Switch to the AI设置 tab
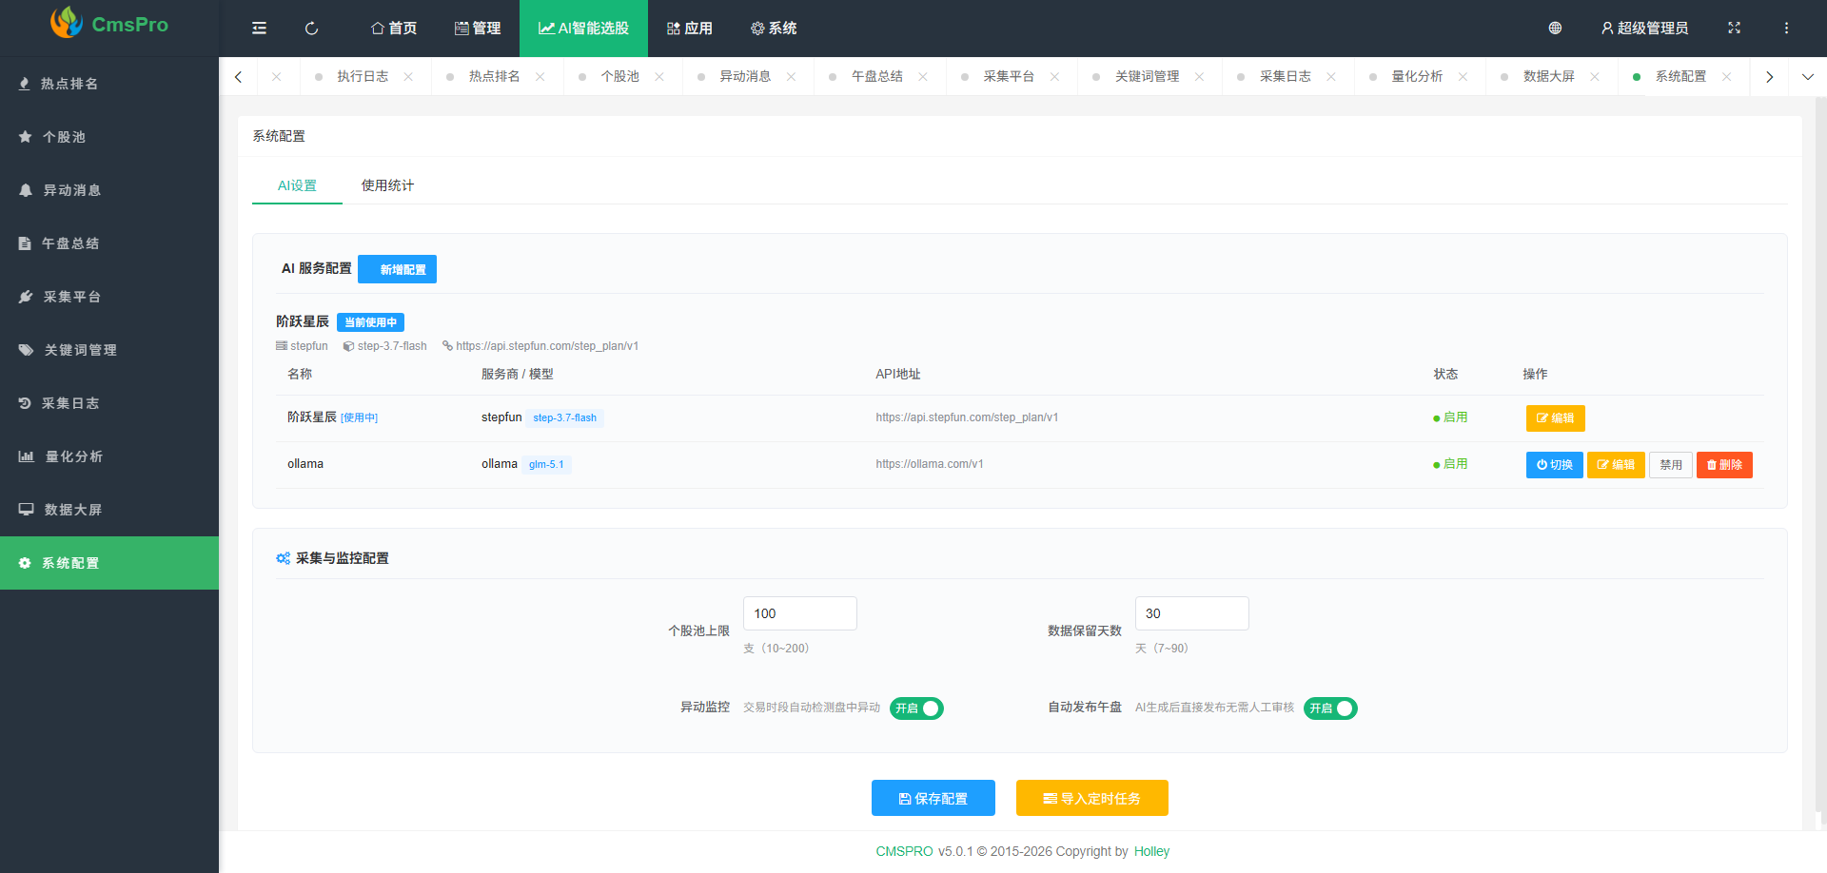The image size is (1827, 873). click(297, 185)
